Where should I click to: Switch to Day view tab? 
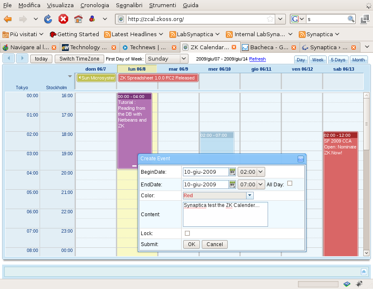[301, 60]
